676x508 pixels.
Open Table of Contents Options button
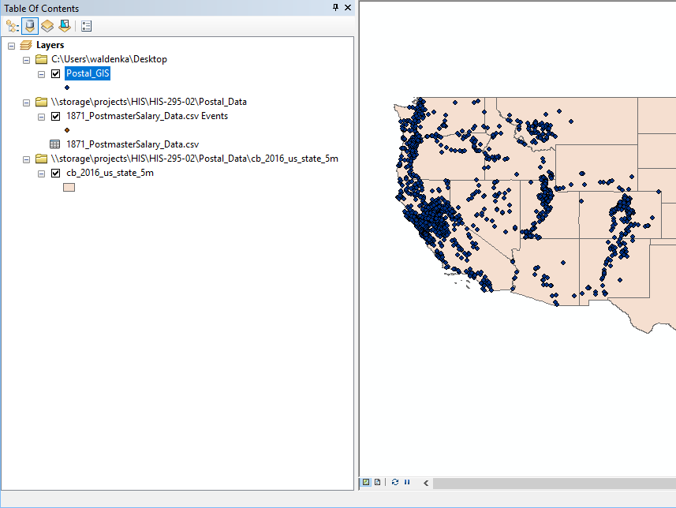(86, 26)
